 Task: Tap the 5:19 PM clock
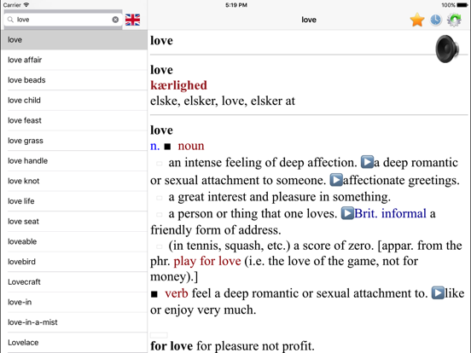tap(236, 5)
